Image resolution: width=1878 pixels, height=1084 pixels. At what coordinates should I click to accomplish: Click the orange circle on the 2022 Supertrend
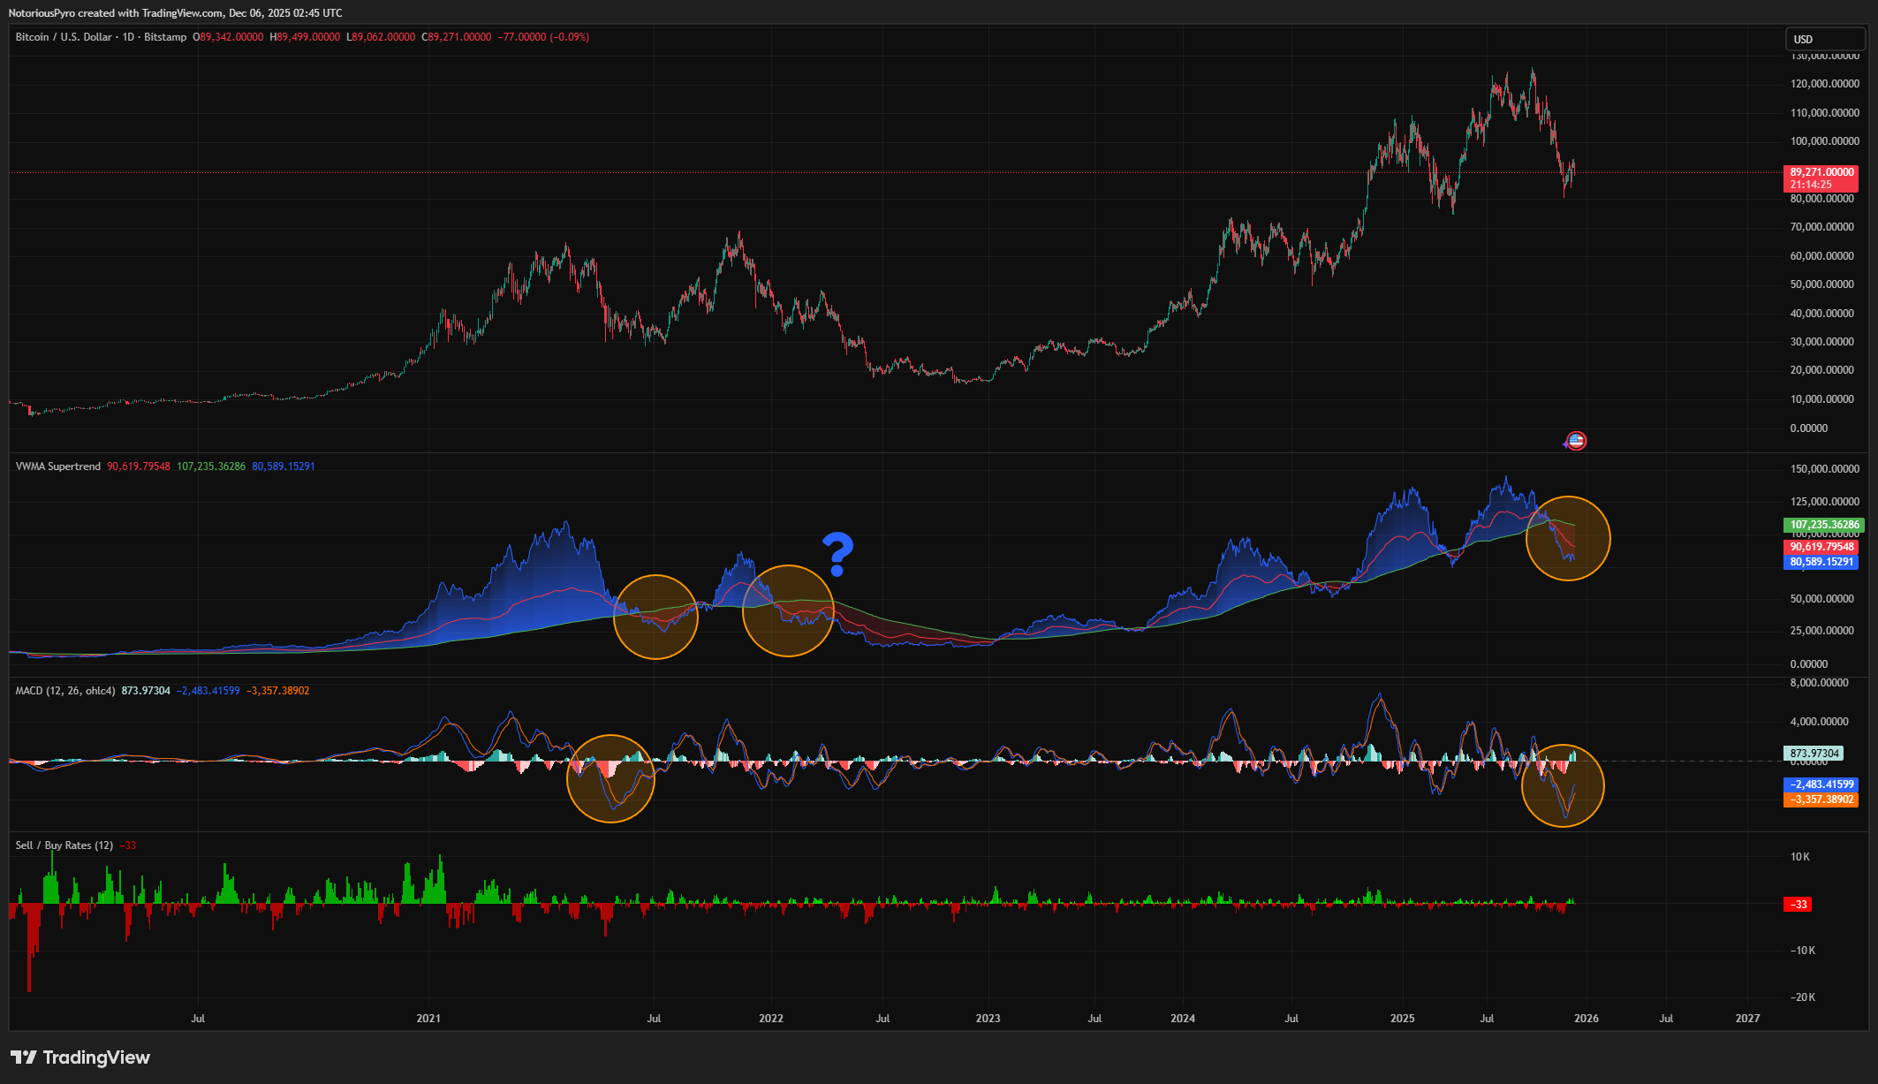pyautogui.click(x=788, y=610)
